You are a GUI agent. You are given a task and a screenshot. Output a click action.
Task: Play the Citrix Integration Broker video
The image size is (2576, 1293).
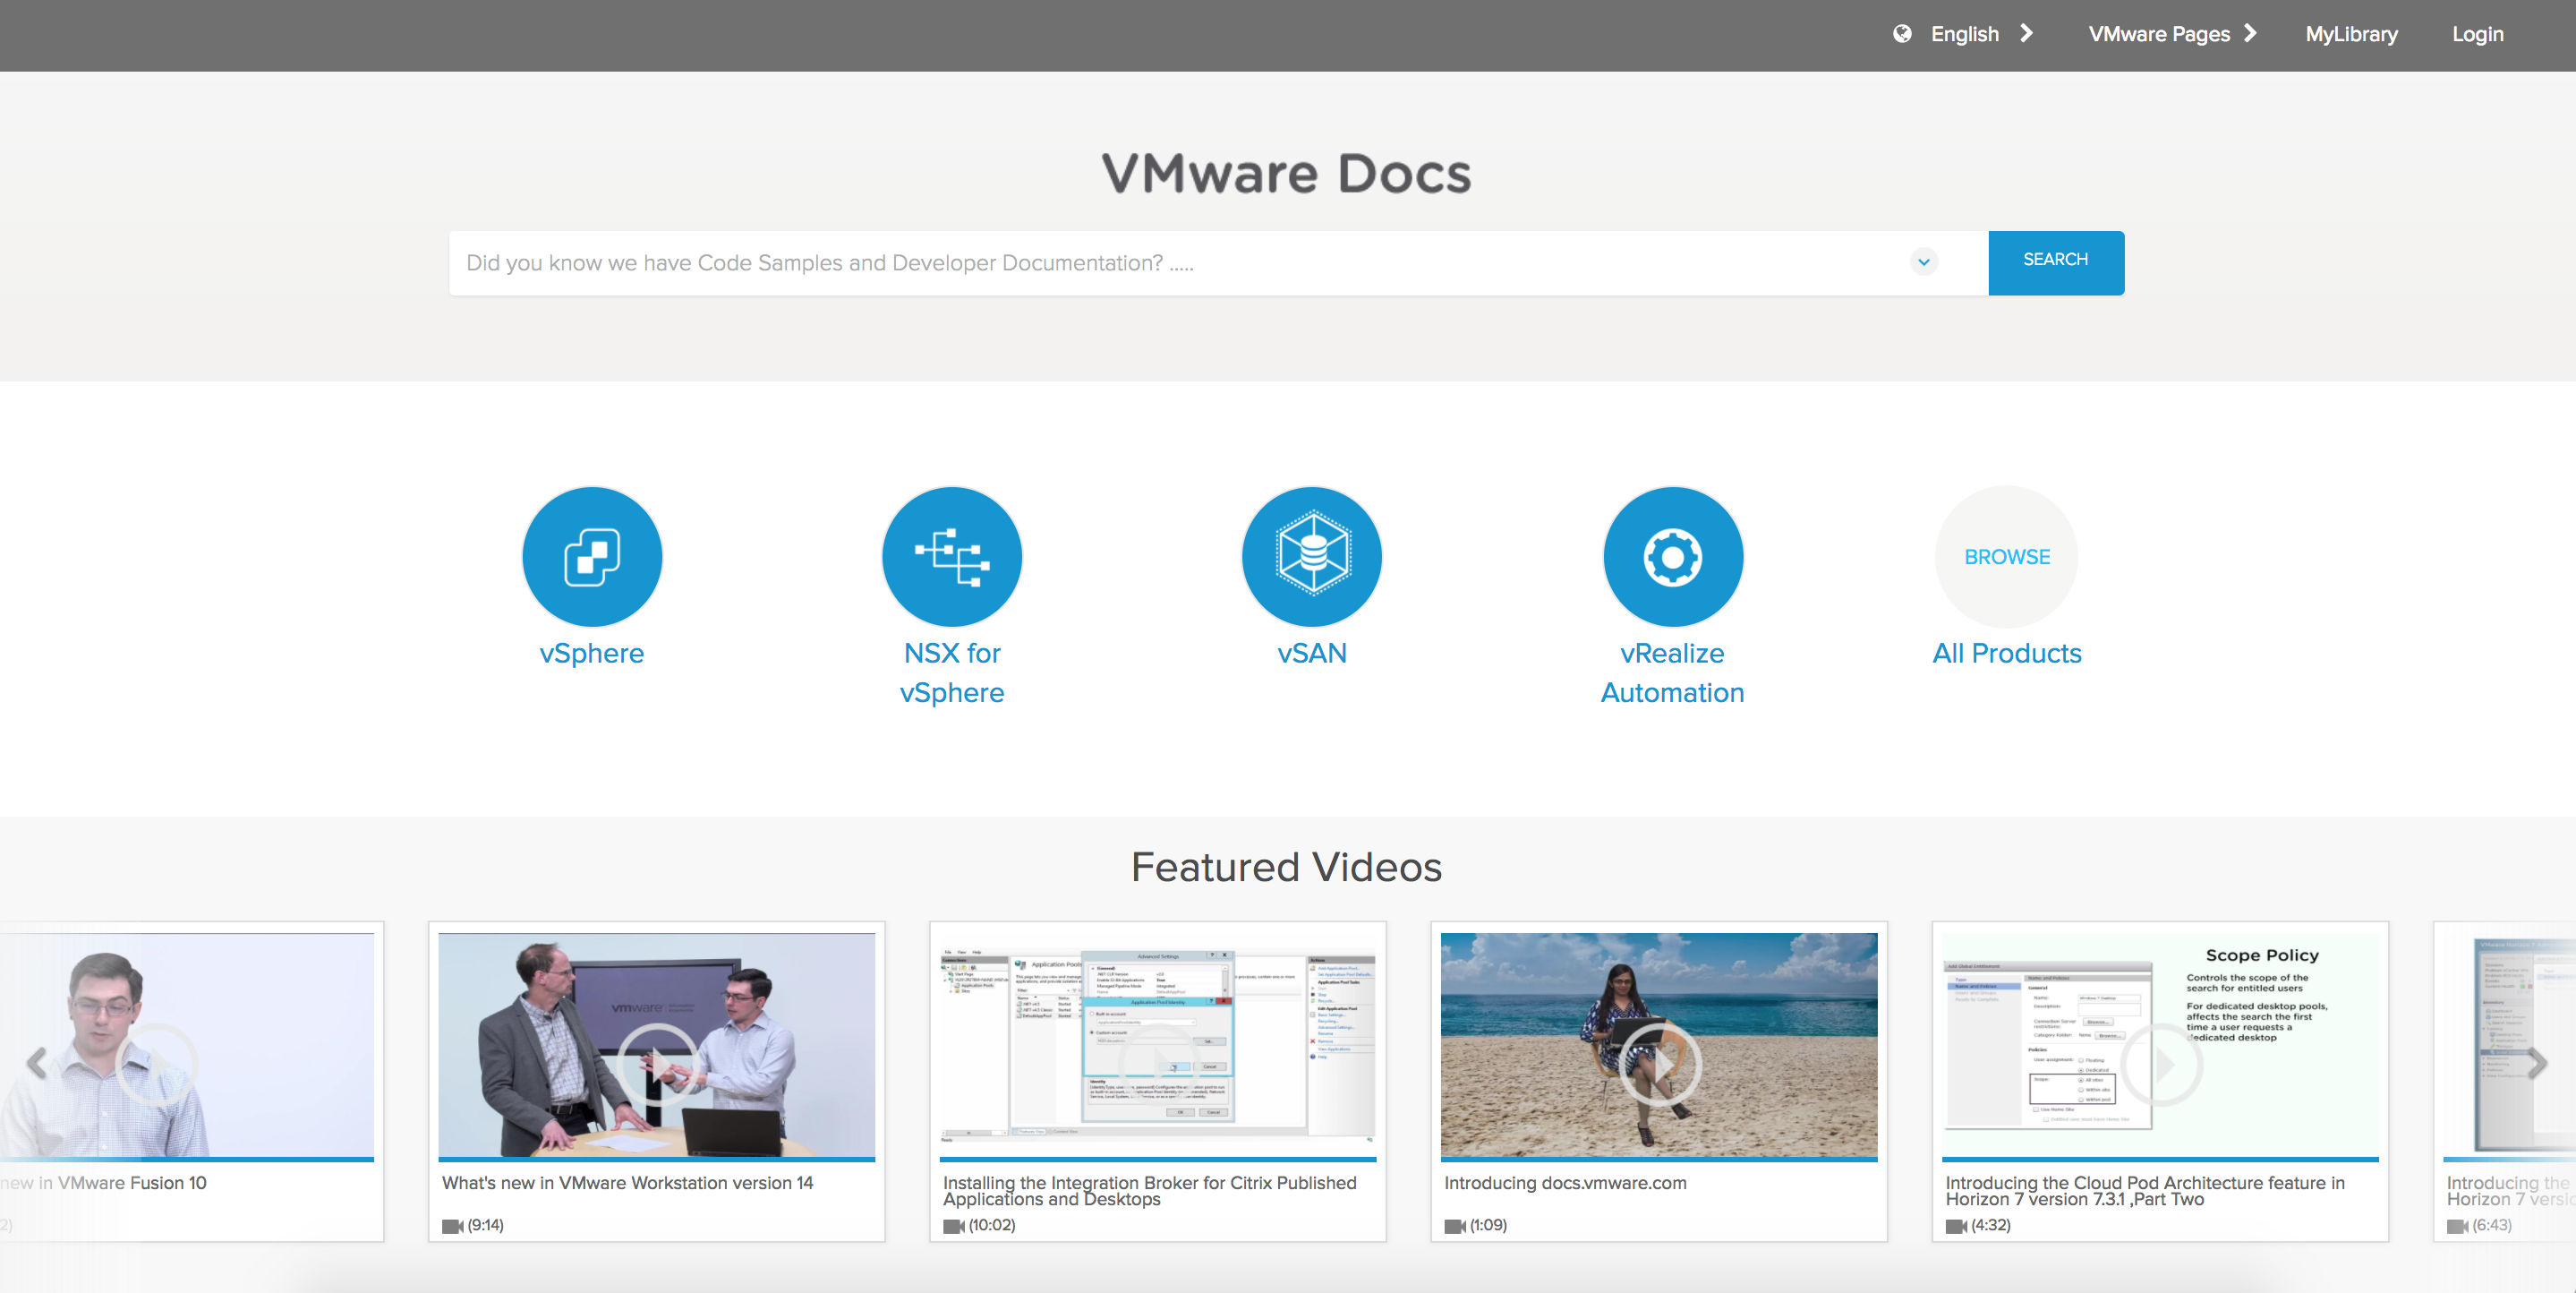[1158, 1063]
